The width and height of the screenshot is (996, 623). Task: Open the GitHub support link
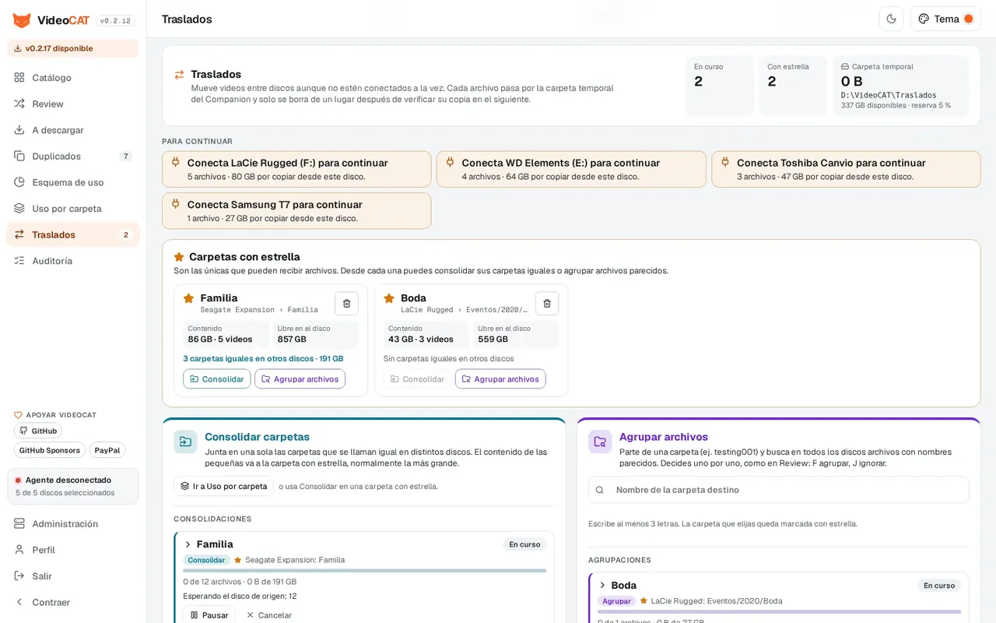38,431
